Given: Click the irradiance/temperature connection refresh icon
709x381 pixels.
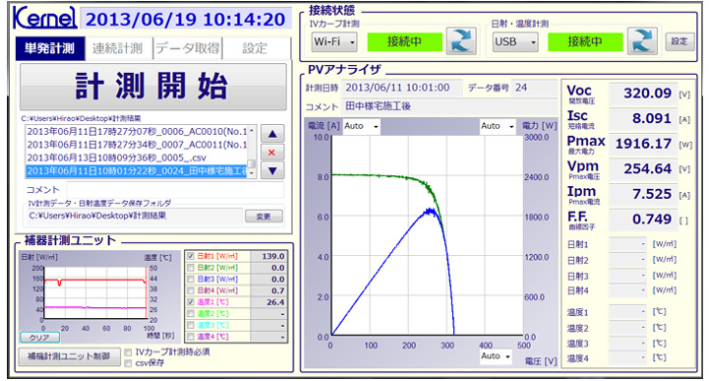Looking at the screenshot, I should tap(641, 41).
